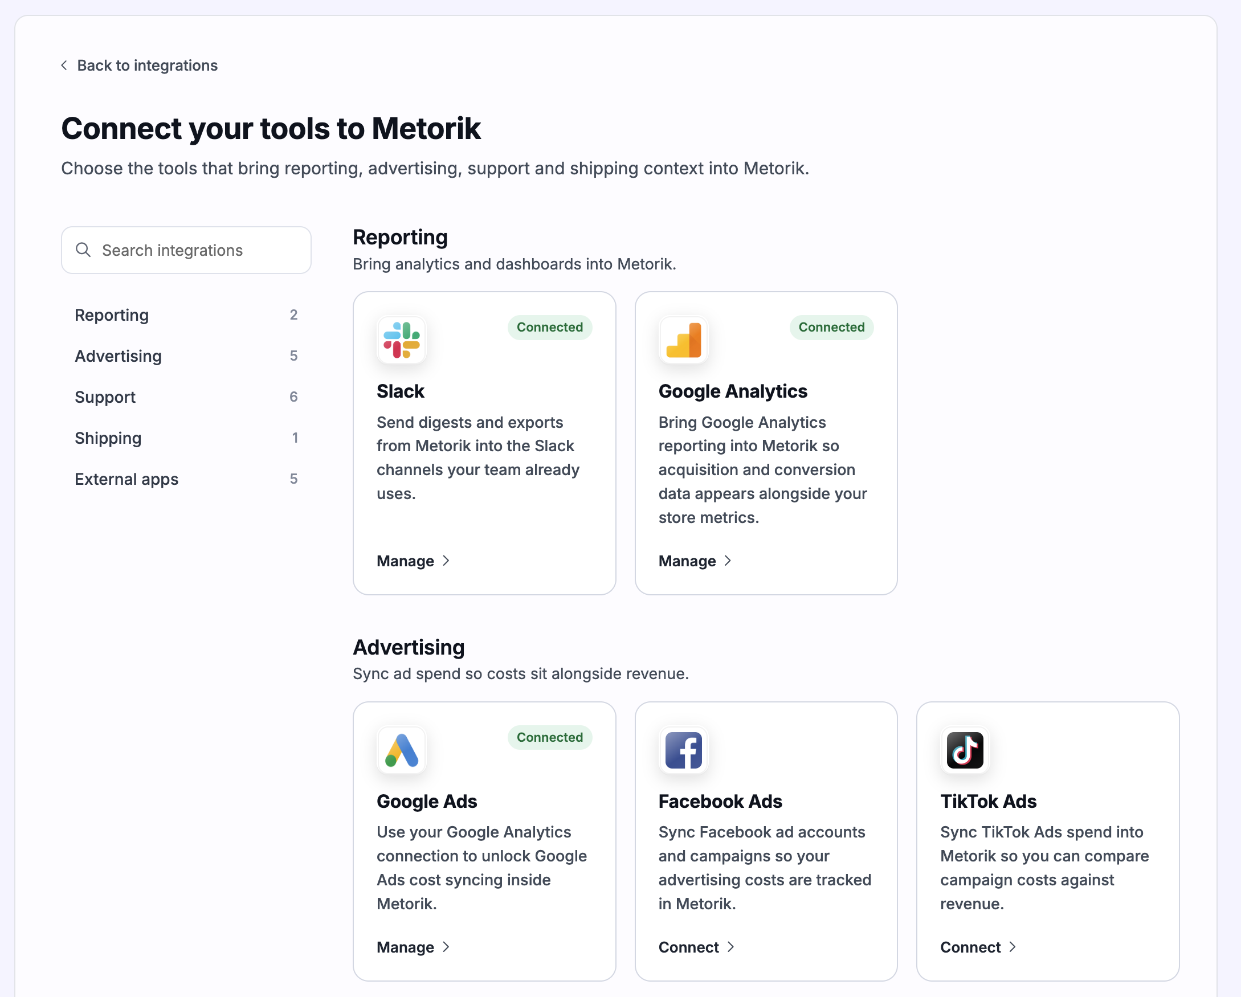Click the chevron beside Slack's Manage
Viewport: 1241px width, 997px height.
446,561
